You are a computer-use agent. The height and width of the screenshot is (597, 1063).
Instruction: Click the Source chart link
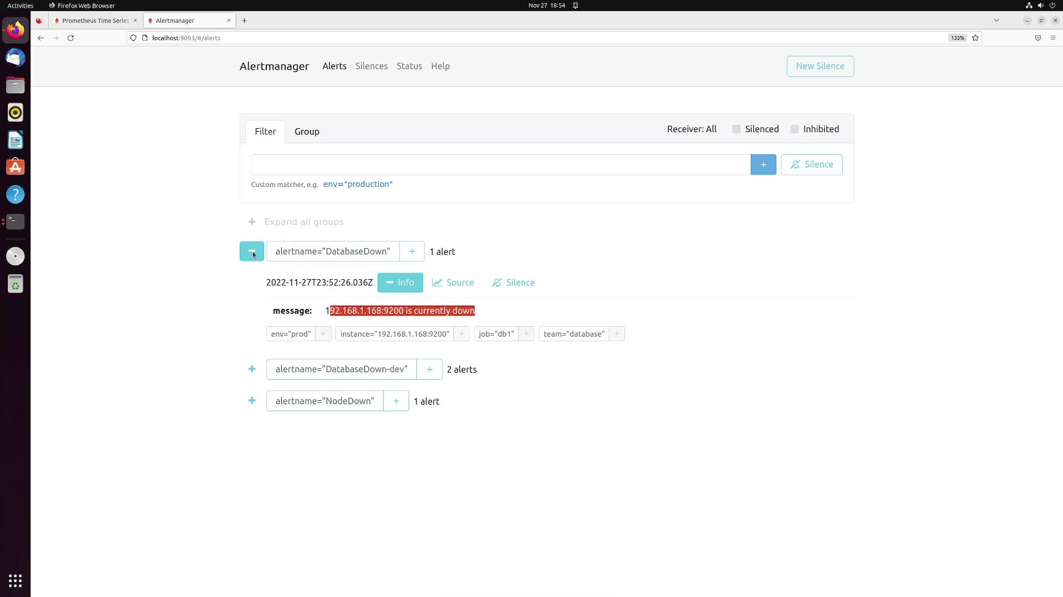pyautogui.click(x=453, y=282)
